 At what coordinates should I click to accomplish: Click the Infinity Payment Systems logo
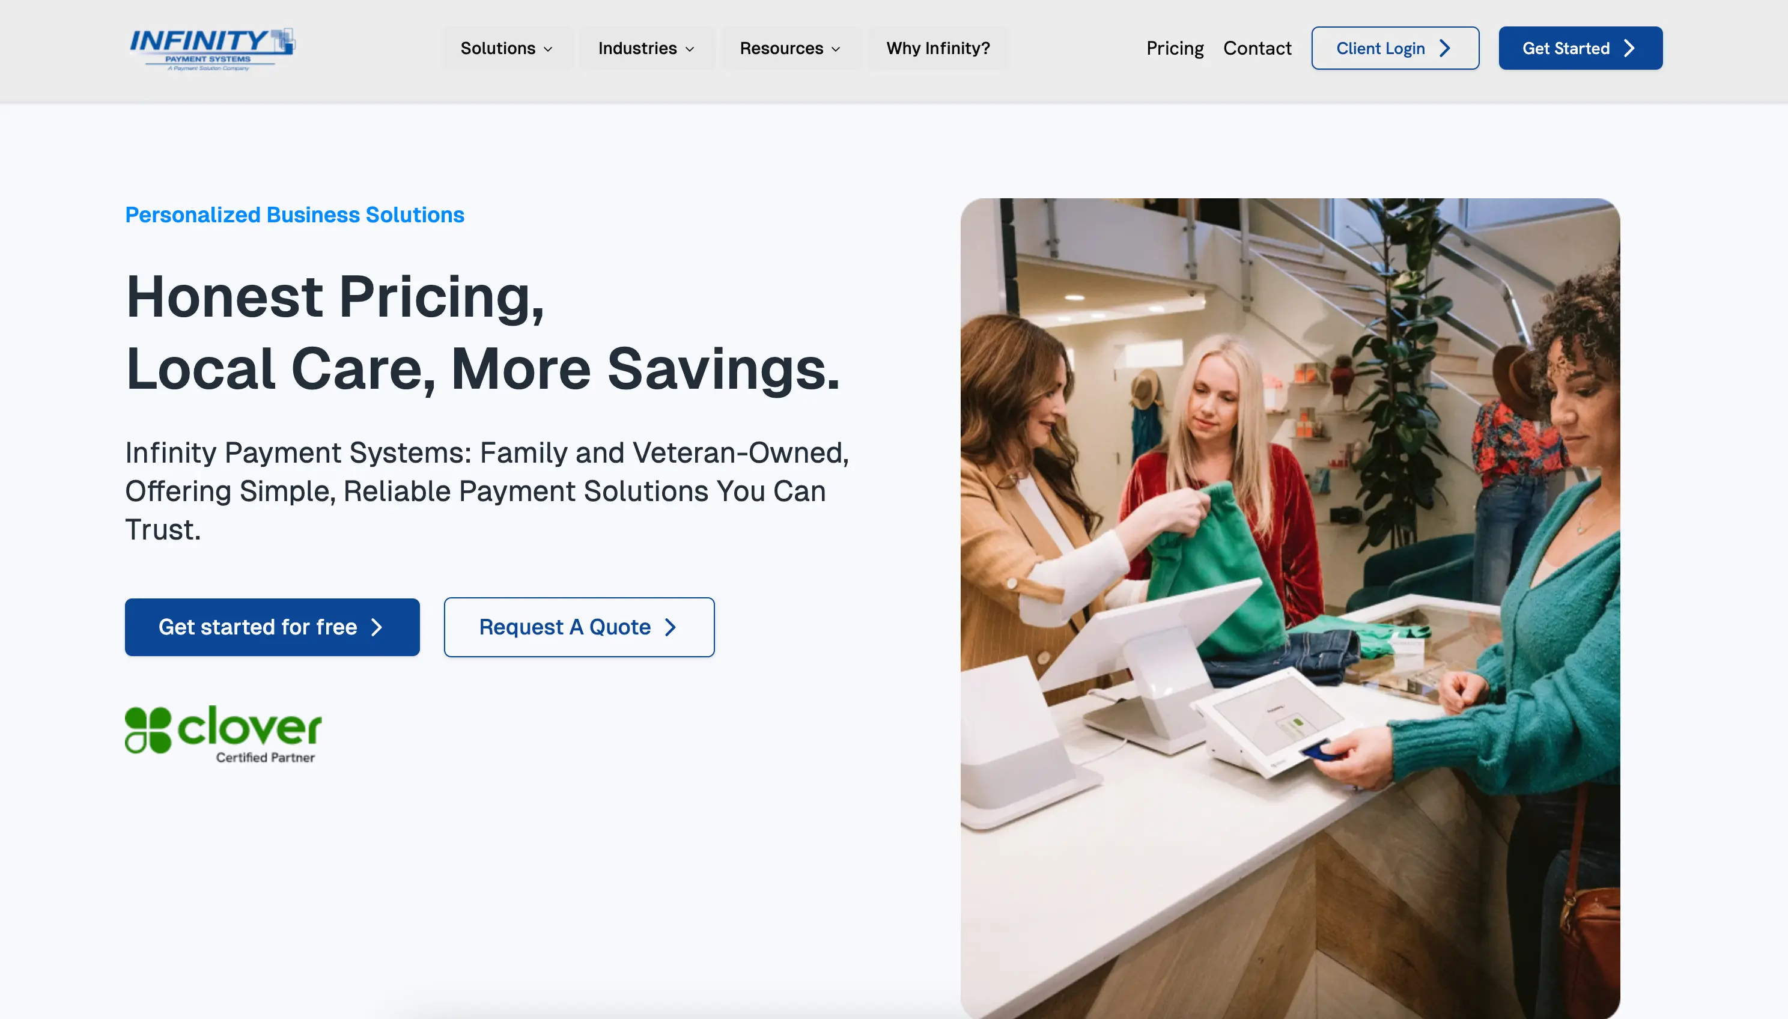pos(212,49)
